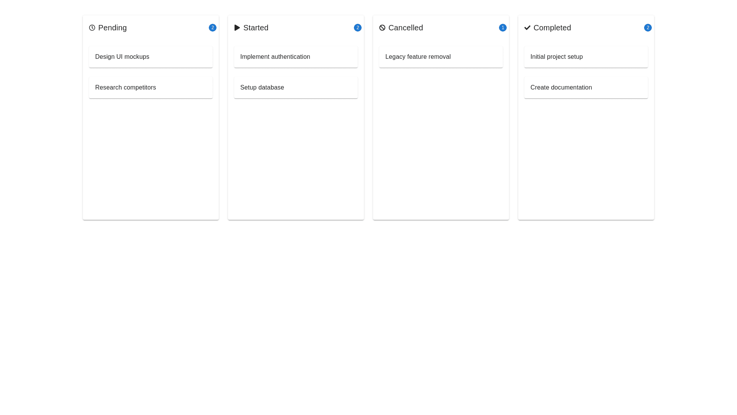Screen dimensions: 737x415
Task: Click the Started column heading text
Action: (256, 28)
